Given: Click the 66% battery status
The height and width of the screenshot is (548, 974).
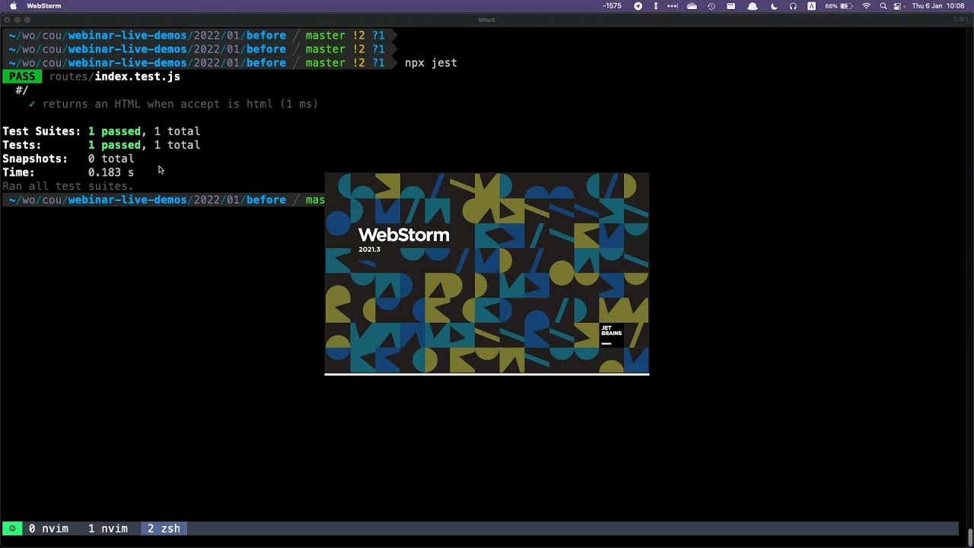Looking at the screenshot, I should (x=838, y=6).
